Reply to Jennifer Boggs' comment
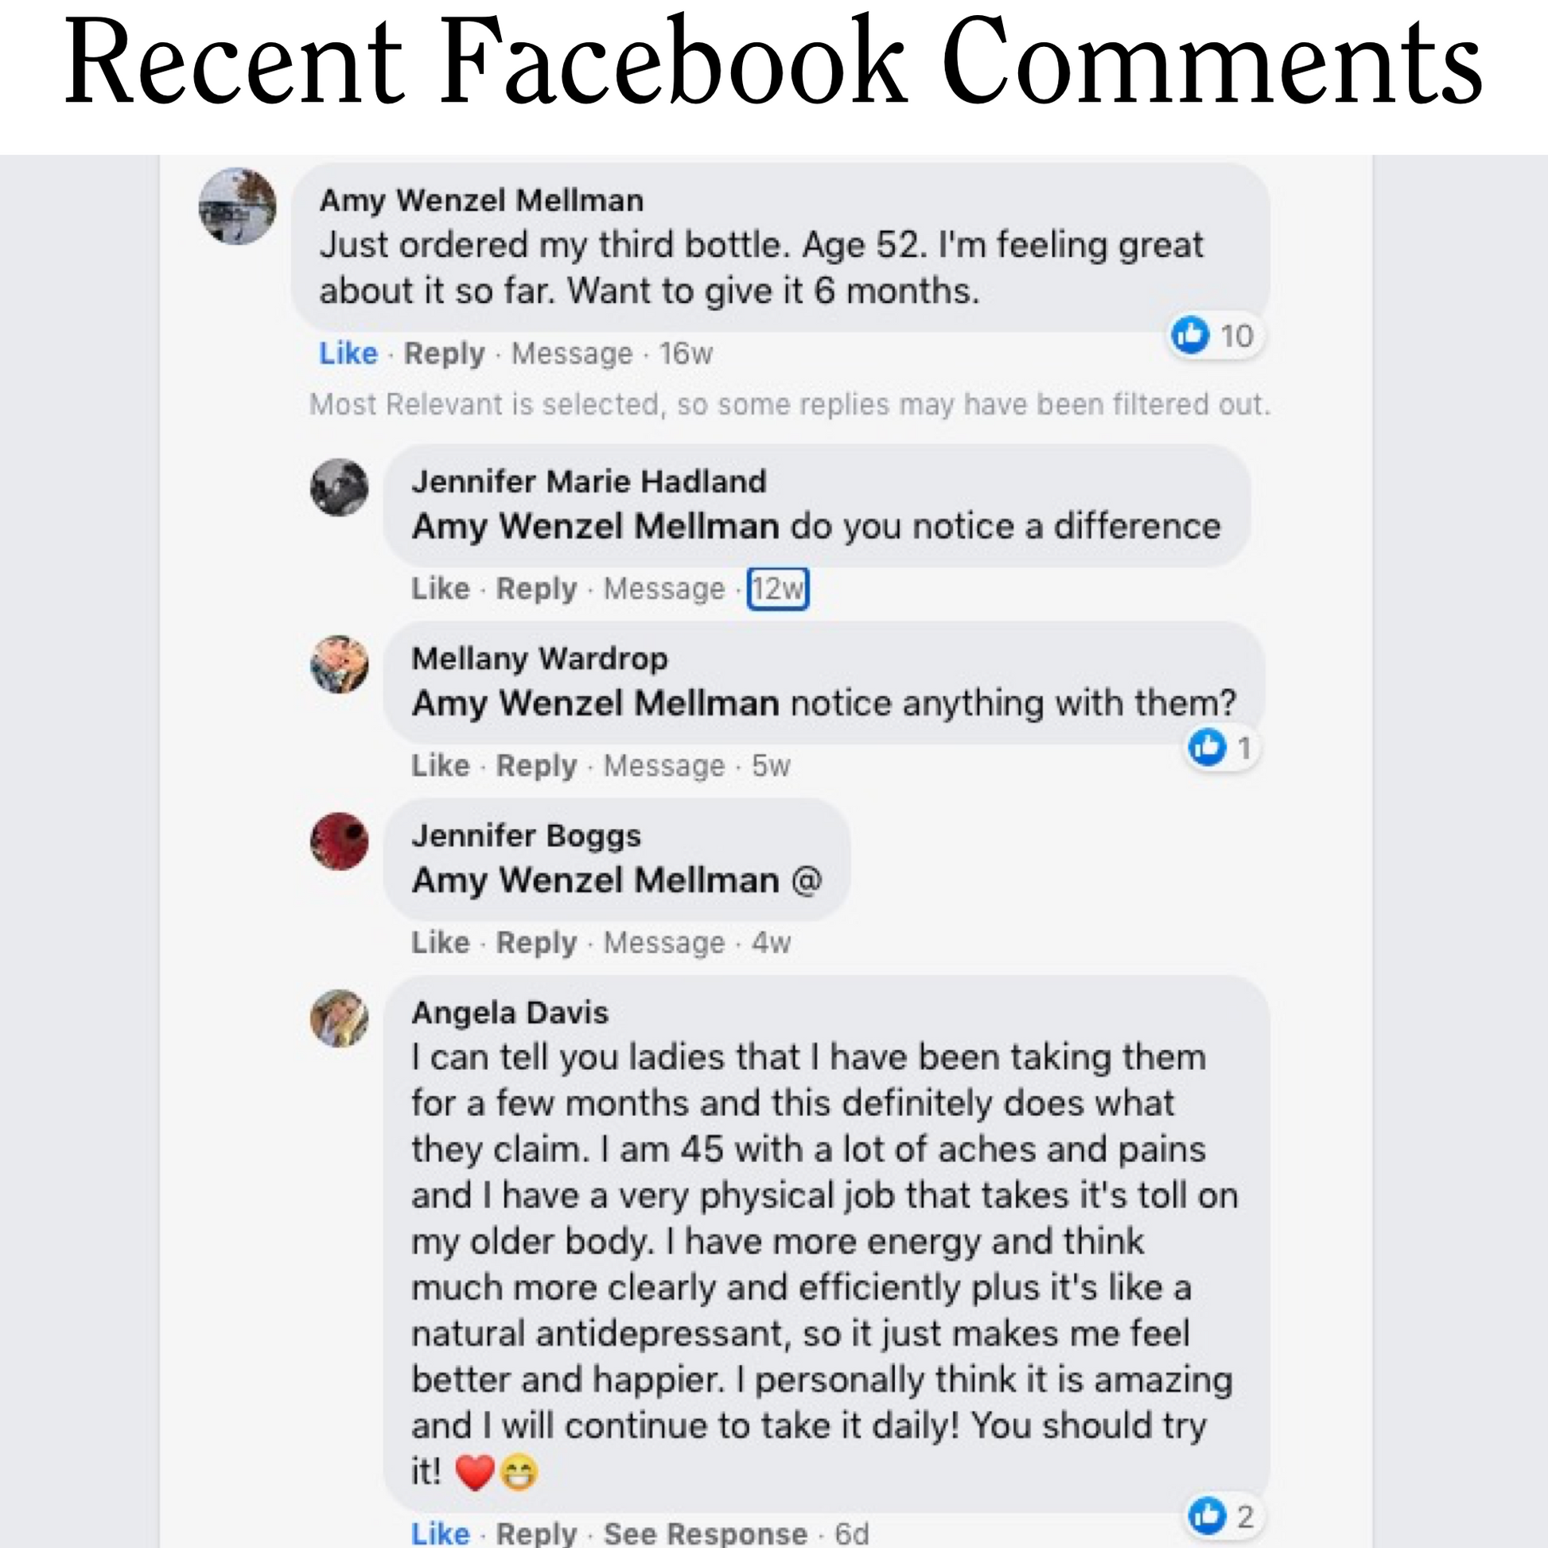The width and height of the screenshot is (1548, 1548). (536, 943)
